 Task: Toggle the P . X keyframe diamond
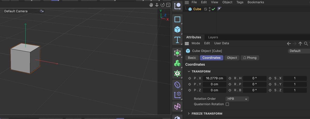[190, 78]
